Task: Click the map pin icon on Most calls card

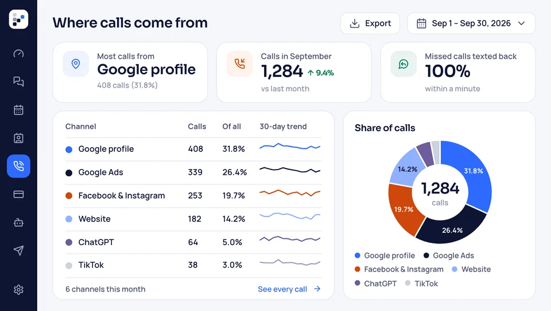Action: [76, 64]
